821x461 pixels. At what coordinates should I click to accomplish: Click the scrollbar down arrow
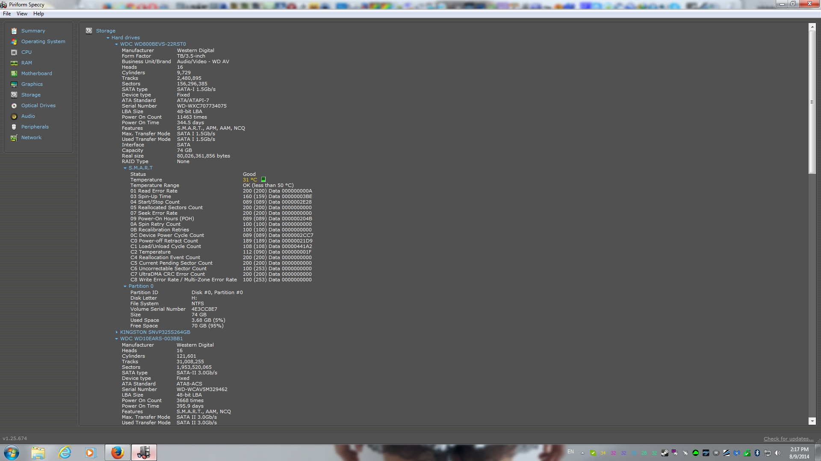812,421
